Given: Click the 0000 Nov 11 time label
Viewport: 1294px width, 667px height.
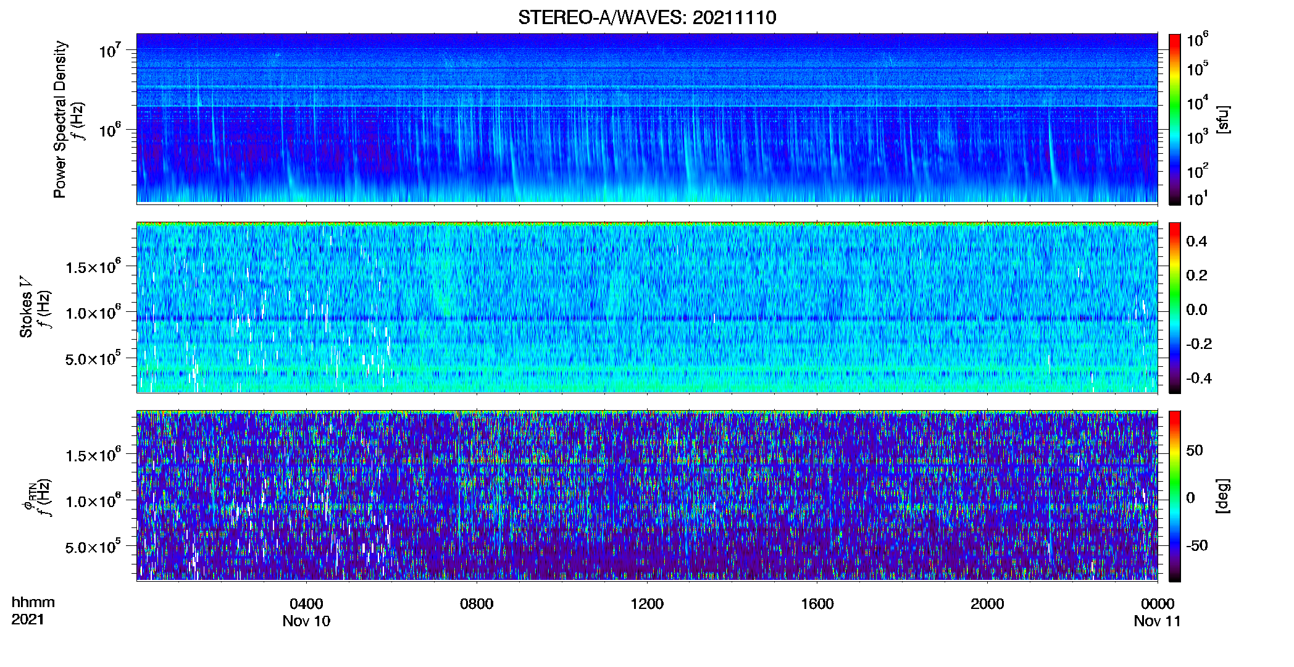Looking at the screenshot, I should [1158, 612].
